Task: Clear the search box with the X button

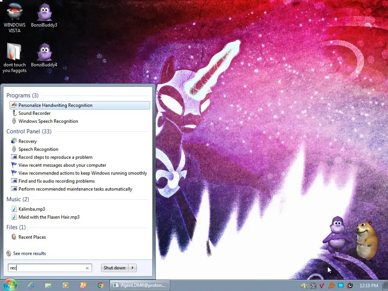Action: pyautogui.click(x=88, y=268)
